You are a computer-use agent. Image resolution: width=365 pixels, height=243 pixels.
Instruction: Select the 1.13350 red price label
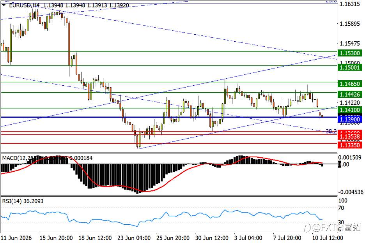[x=350, y=145]
